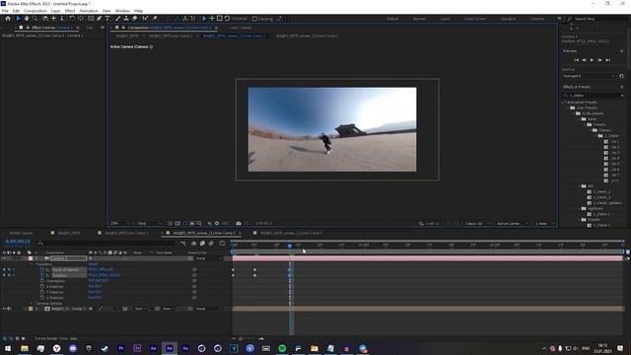
Task: Open the composition mini-flowchart icon
Action: tap(183, 244)
